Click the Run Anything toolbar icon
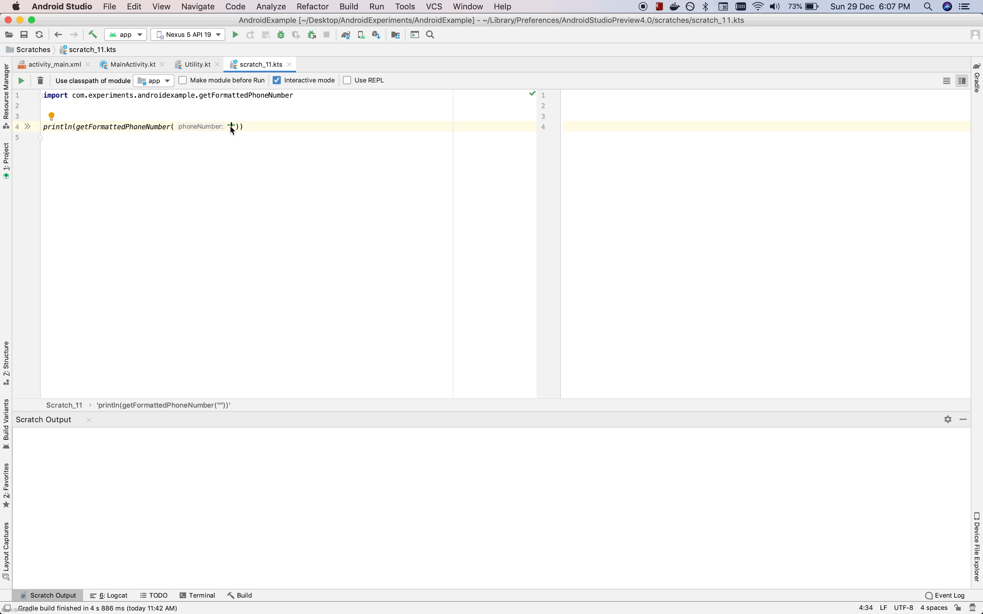 (x=415, y=35)
